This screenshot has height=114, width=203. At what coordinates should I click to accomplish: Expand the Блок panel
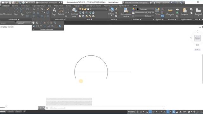(114, 20)
